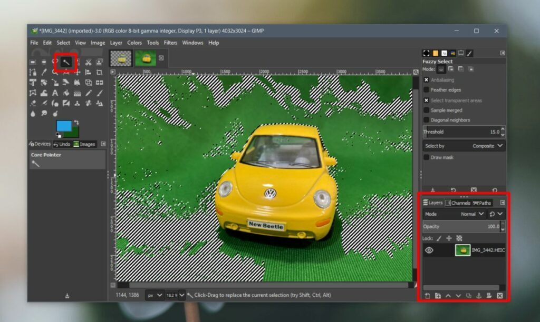This screenshot has width=540, height=322.
Task: Open the Filters menu
Action: 170,43
